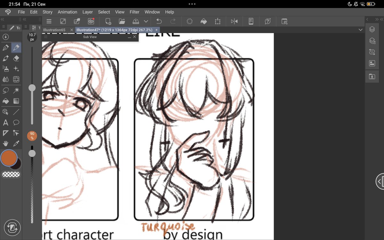The image size is (384, 240).
Task: Click the Fill icon in the command bar
Action: 204,21
